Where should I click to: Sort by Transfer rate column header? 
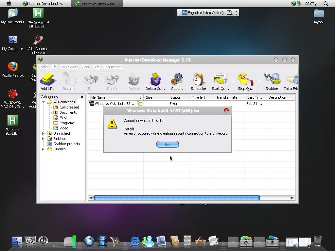[x=229, y=97]
